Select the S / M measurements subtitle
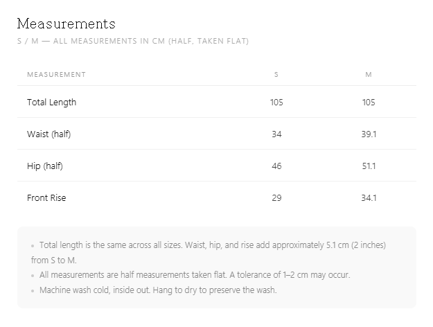This screenshot has width=433, height=327. (133, 41)
